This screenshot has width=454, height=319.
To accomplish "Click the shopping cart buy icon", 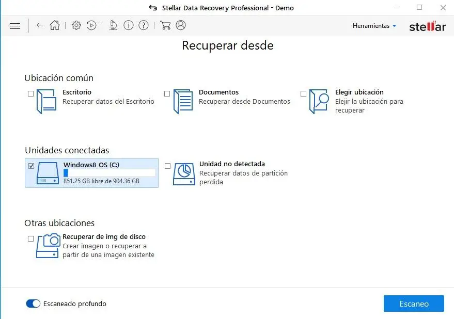I will tap(165, 25).
